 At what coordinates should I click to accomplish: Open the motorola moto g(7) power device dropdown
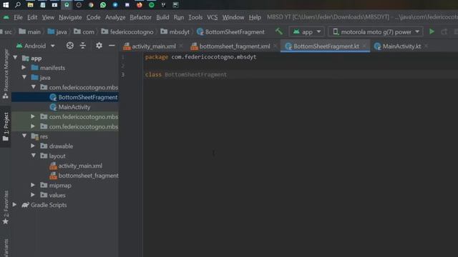[x=376, y=31]
